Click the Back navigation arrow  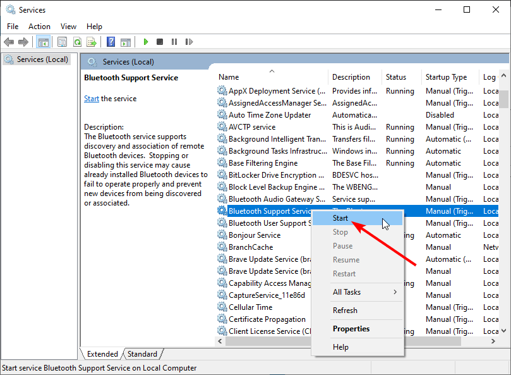[8, 42]
